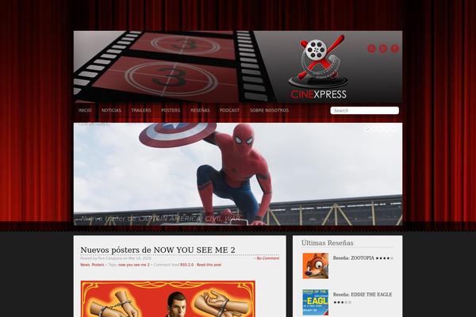The image size is (476, 317).
Task: Open the 'Posters' category link under post title
Action: [98, 265]
